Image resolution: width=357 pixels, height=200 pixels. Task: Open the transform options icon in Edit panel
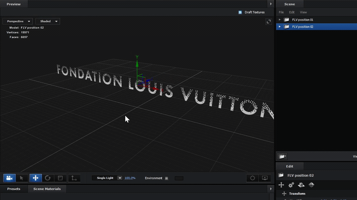click(x=281, y=185)
